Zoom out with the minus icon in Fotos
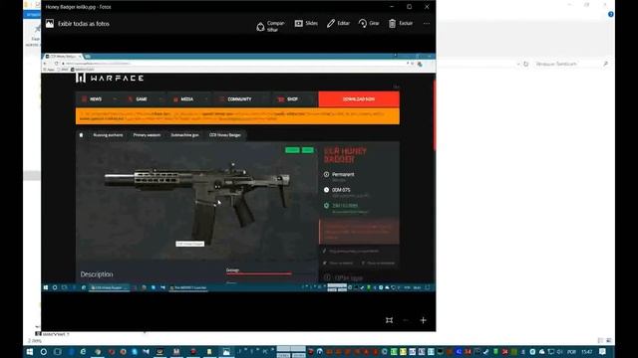Image resolution: width=638 pixels, height=358 pixels. pos(406,320)
